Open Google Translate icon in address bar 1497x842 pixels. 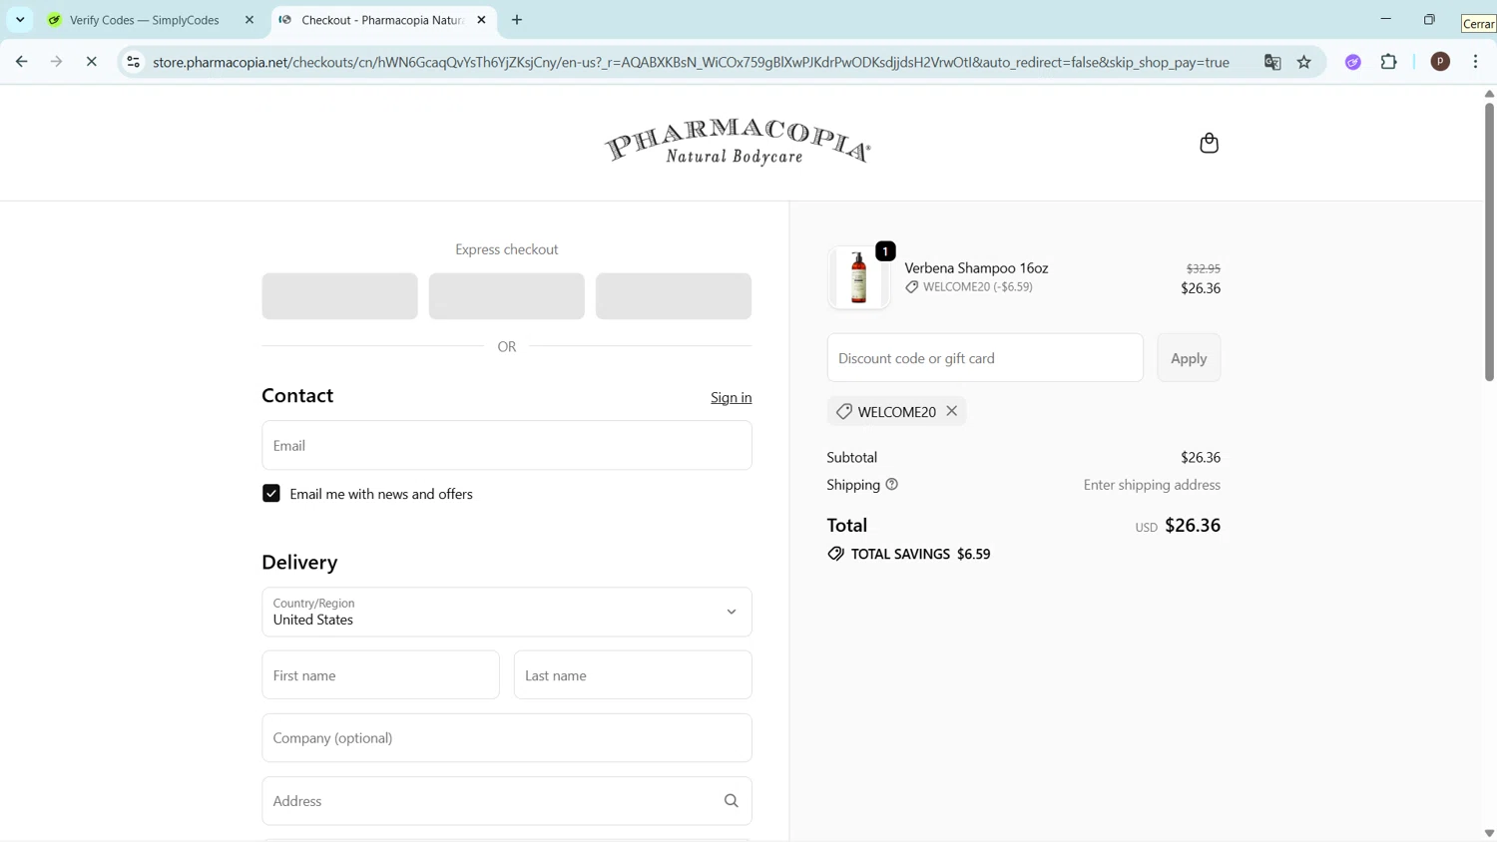1272,62
